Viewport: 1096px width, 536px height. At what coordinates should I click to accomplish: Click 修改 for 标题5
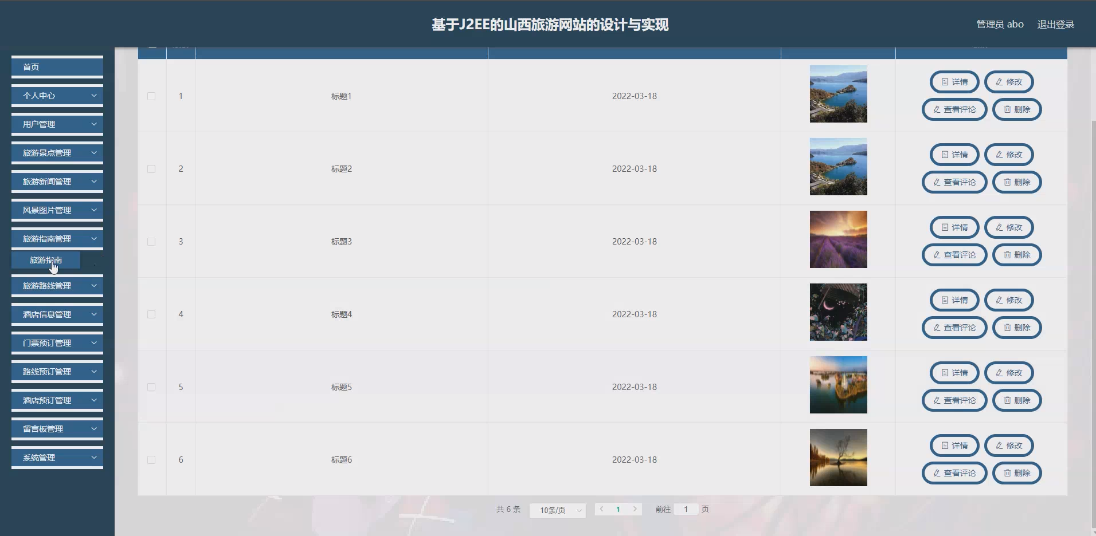click(x=1009, y=373)
